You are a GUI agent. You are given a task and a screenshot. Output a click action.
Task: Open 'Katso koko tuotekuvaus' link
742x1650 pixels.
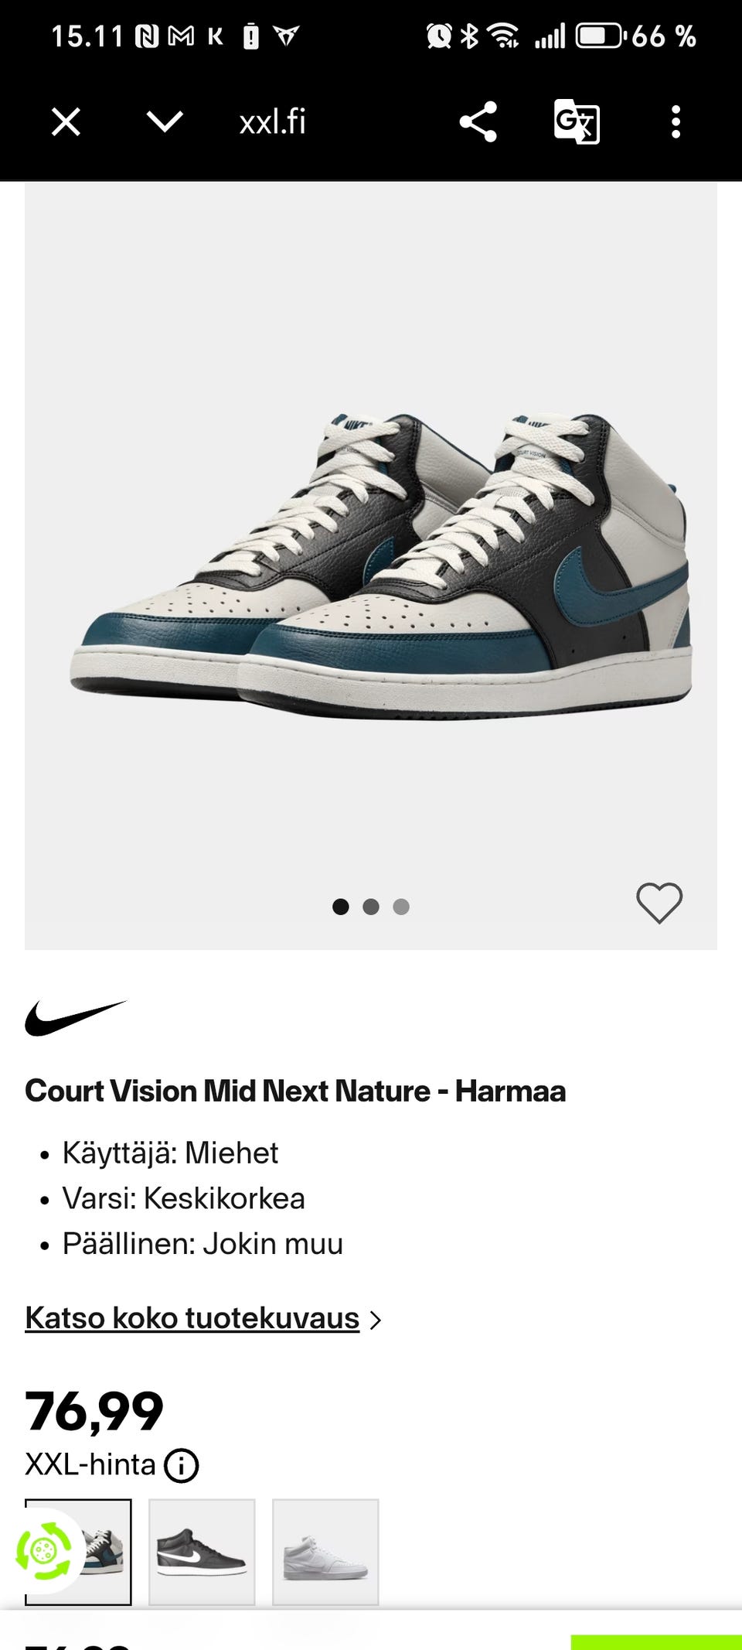pos(192,1318)
